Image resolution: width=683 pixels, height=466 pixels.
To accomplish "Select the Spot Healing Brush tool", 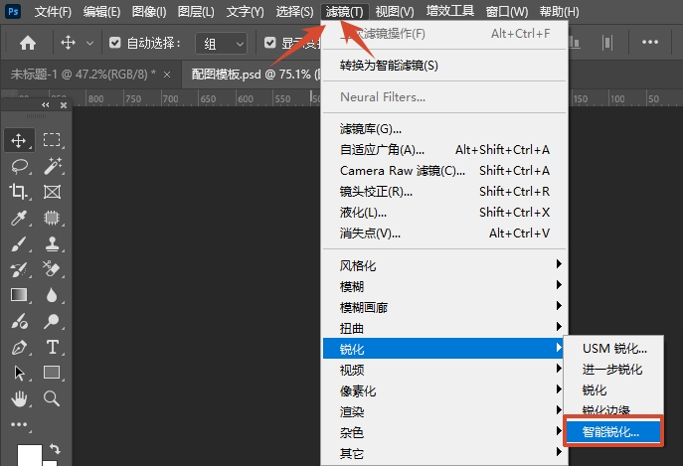I will pos(52,218).
